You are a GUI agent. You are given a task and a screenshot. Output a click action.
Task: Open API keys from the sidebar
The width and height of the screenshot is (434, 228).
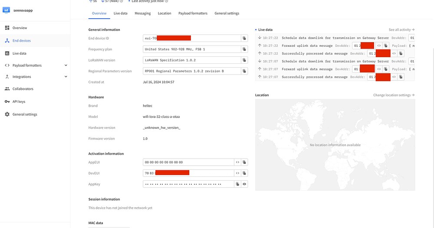[x=19, y=101]
